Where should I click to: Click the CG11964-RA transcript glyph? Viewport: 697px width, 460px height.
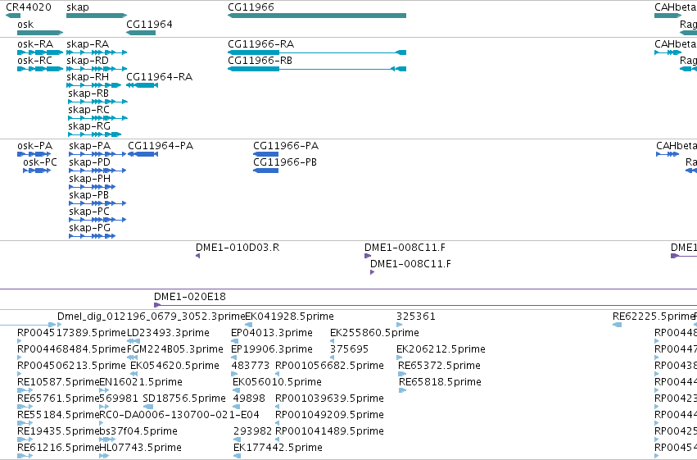(143, 85)
